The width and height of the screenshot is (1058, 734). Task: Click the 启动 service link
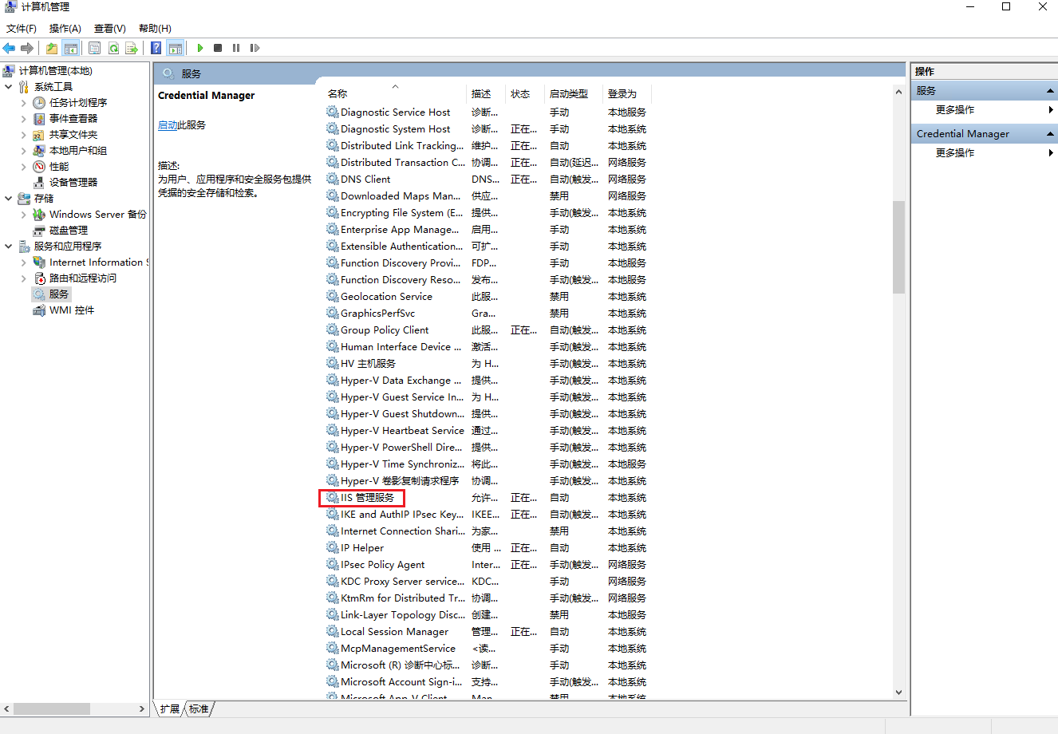tap(168, 125)
